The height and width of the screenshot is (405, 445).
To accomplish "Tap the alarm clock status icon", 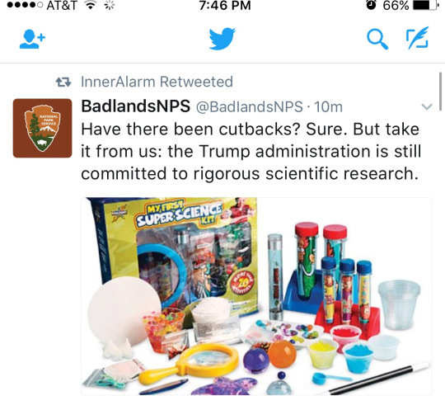I will pyautogui.click(x=371, y=5).
